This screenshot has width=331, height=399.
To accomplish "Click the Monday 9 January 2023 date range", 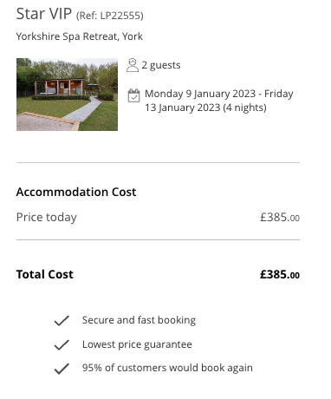I will (219, 101).
